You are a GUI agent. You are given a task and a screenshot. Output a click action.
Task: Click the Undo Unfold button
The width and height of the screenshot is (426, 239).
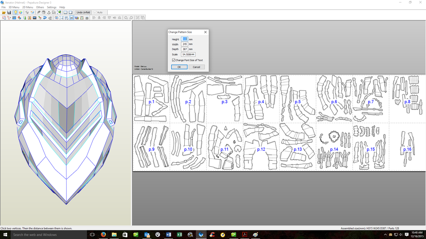tap(83, 12)
